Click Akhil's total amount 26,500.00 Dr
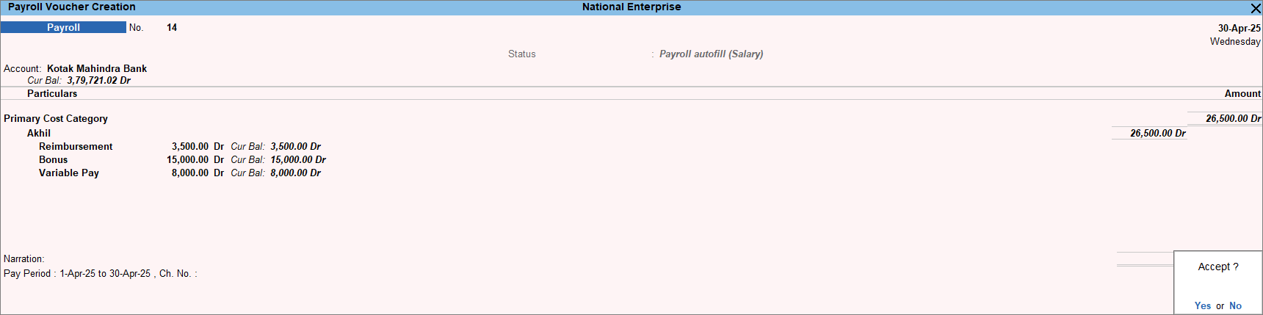This screenshot has height=315, width=1263. click(1157, 133)
